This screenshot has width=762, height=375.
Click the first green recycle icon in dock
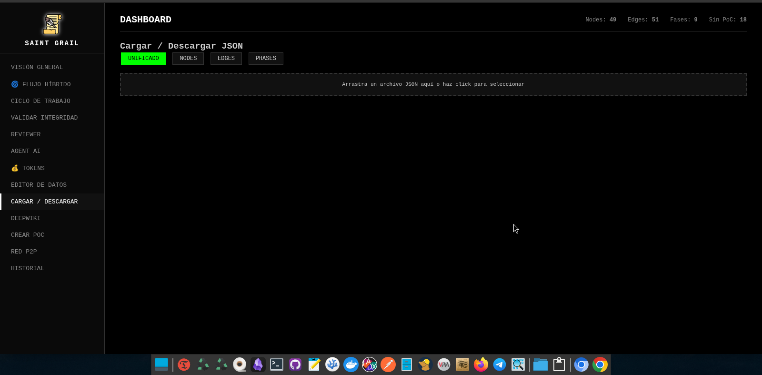coord(203,365)
